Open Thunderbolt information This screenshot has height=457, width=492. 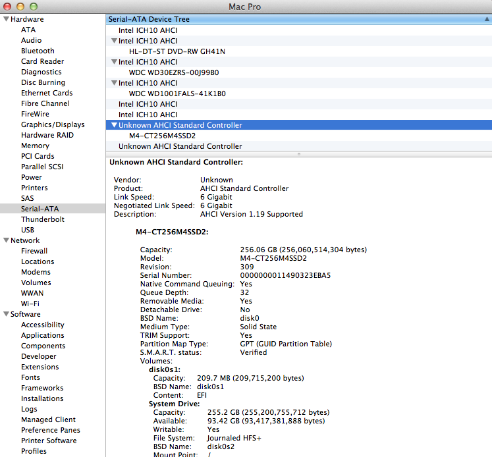point(43,219)
